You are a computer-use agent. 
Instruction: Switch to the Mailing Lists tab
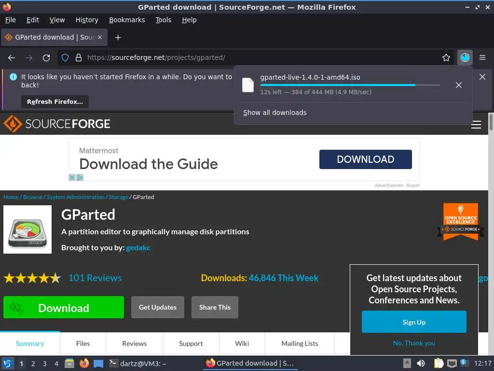tap(300, 343)
